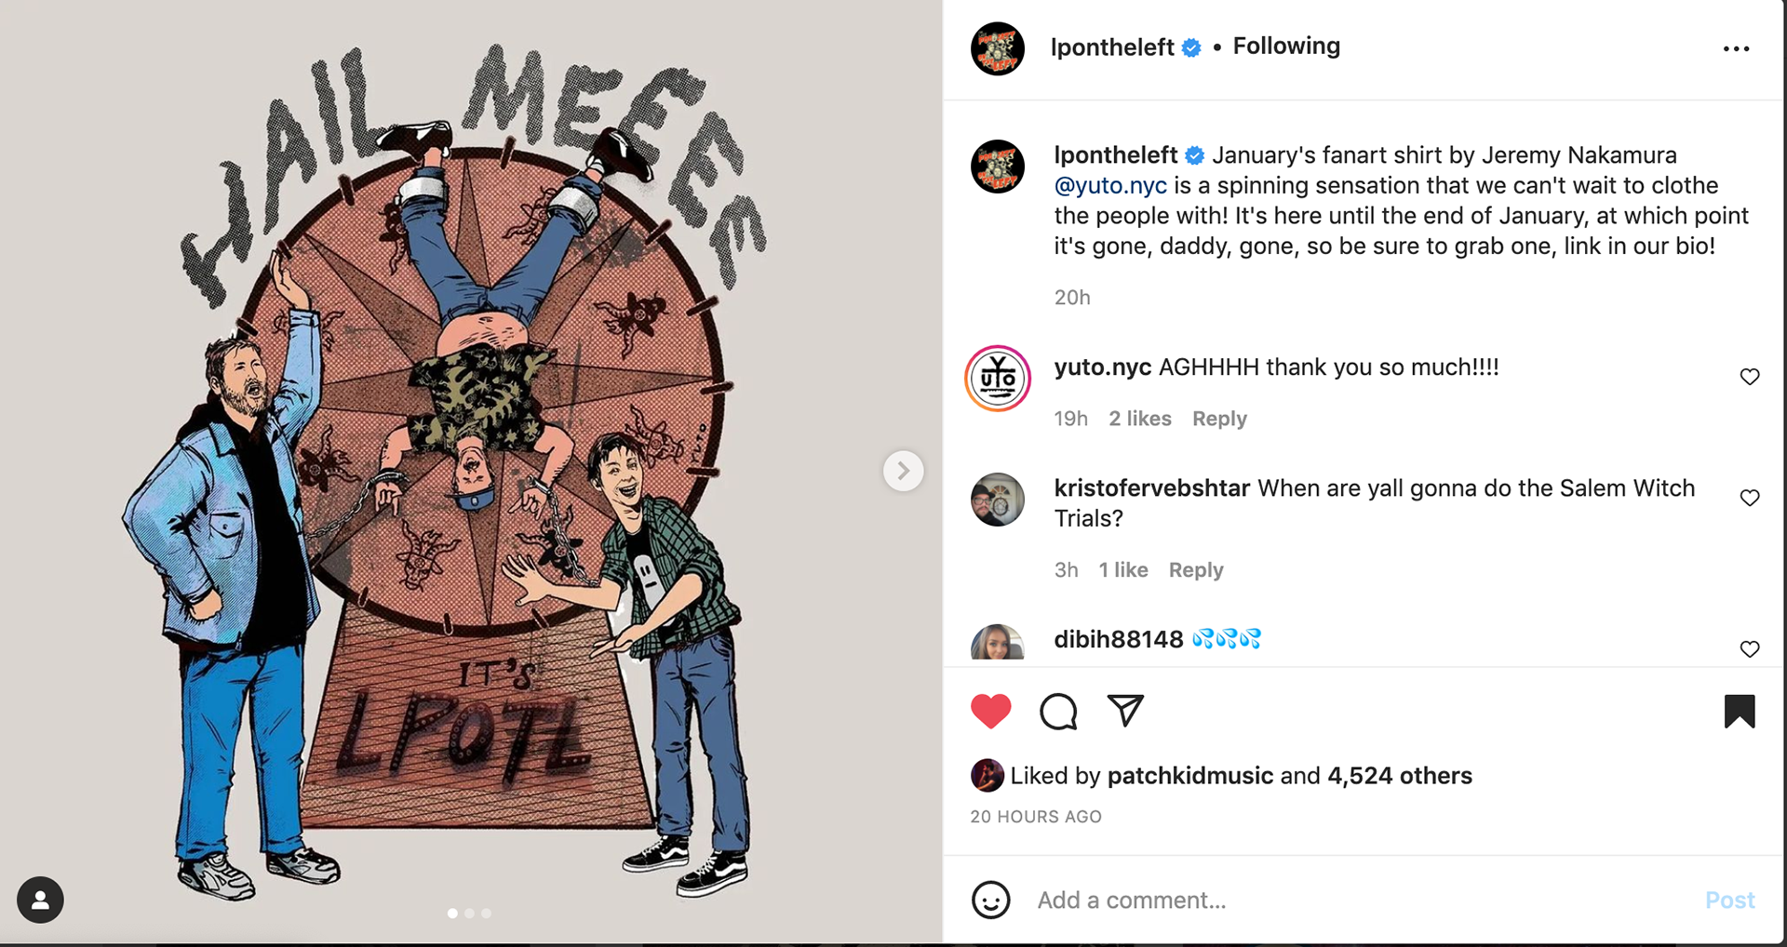Reply to kristofervebshtar's comment
The height and width of the screenshot is (947, 1787).
pos(1196,570)
